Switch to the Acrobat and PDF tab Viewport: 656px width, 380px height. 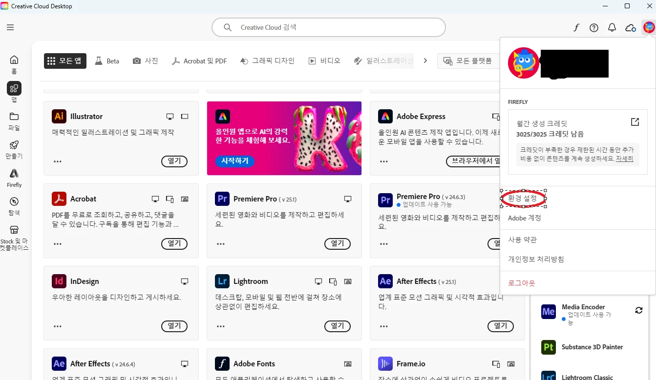(x=199, y=61)
